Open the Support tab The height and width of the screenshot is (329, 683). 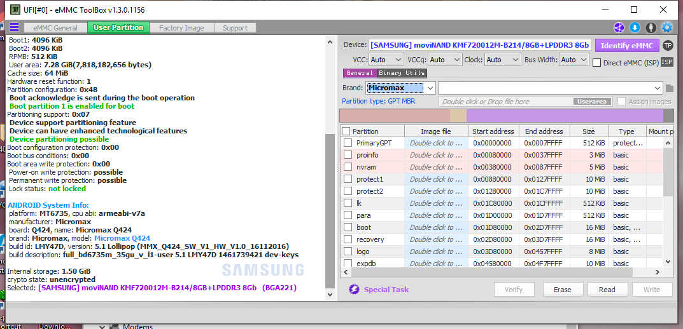coord(236,28)
